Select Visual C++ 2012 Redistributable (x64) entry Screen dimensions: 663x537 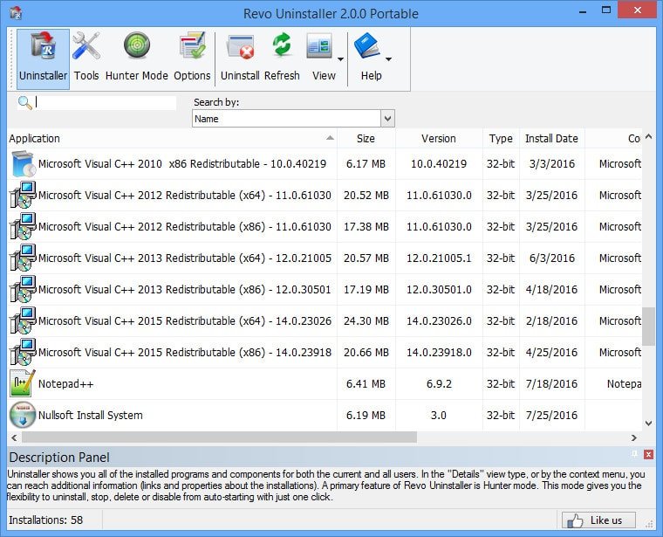(x=185, y=195)
